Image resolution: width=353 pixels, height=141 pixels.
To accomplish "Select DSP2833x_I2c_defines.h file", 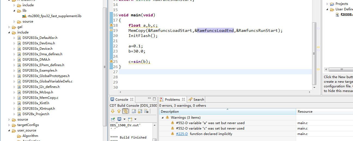I will coord(41,87).
